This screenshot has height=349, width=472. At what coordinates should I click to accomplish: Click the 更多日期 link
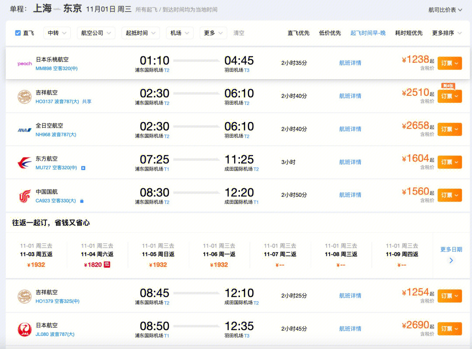click(451, 249)
